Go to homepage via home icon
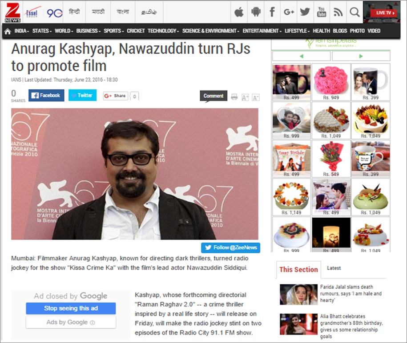This screenshot has height=343, width=407. pos(8,31)
